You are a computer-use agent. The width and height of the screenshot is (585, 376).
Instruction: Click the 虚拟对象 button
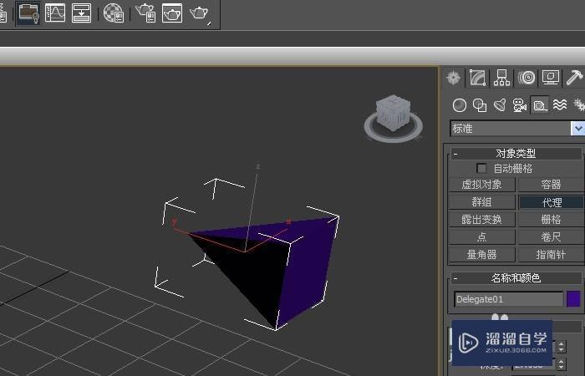click(x=481, y=185)
